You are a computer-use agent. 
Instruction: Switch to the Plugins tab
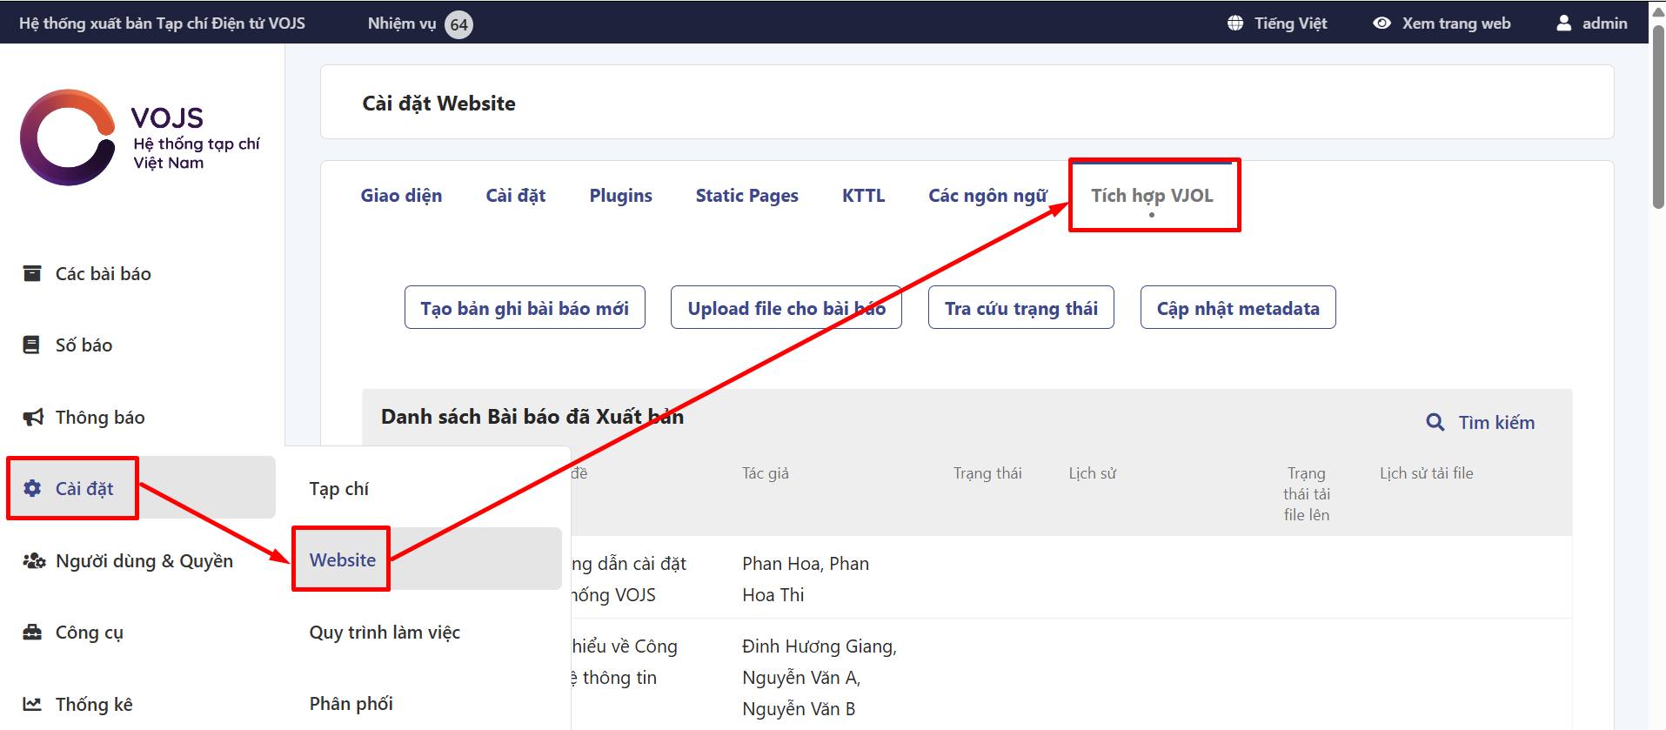click(620, 196)
